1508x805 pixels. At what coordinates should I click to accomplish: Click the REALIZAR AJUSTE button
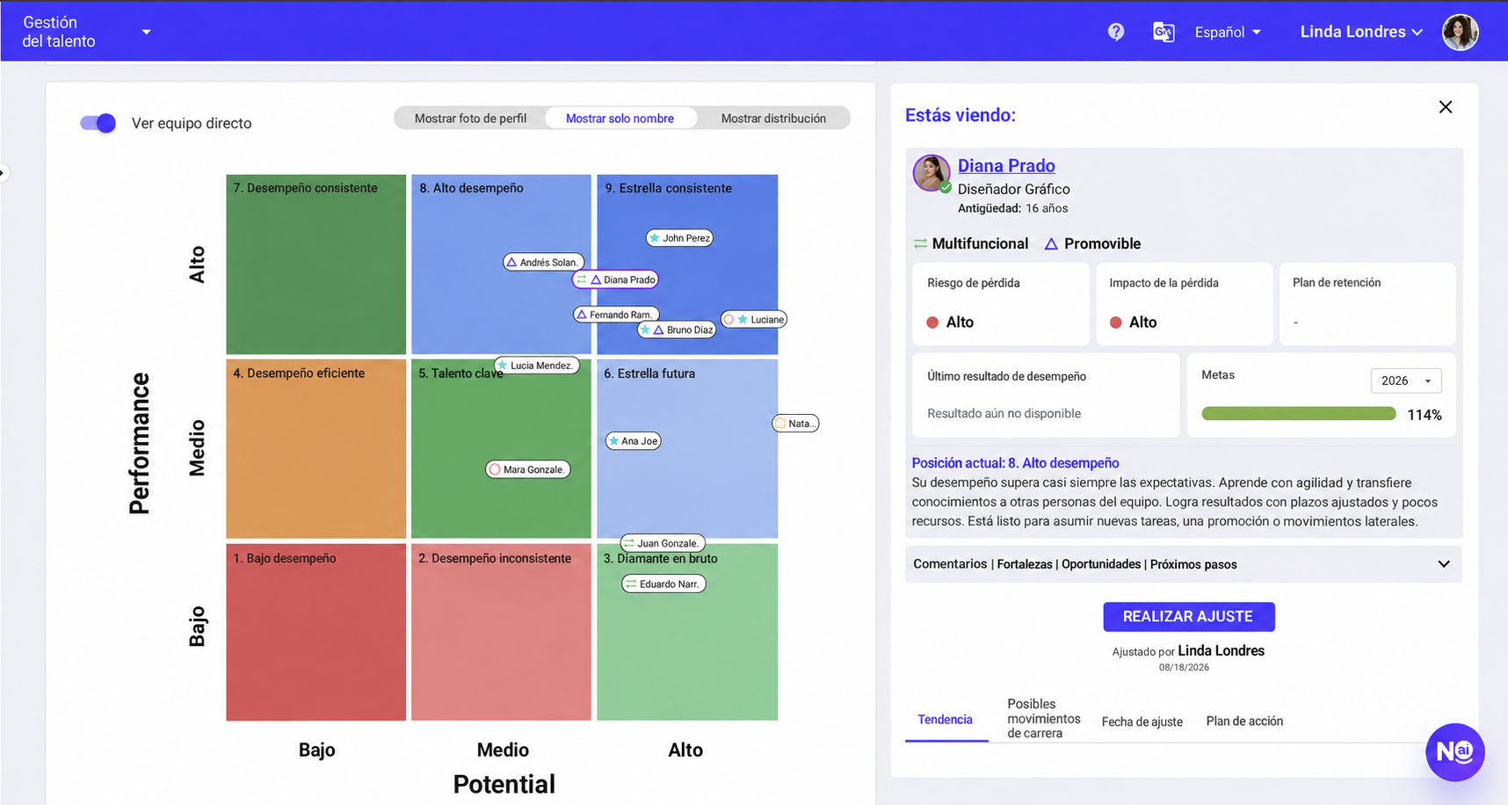click(1188, 617)
